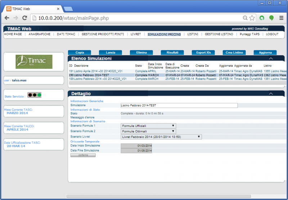Viewport: 288px width, 200px height.
Task: Open the Chrome hamburger menu
Action: tap(282, 18)
